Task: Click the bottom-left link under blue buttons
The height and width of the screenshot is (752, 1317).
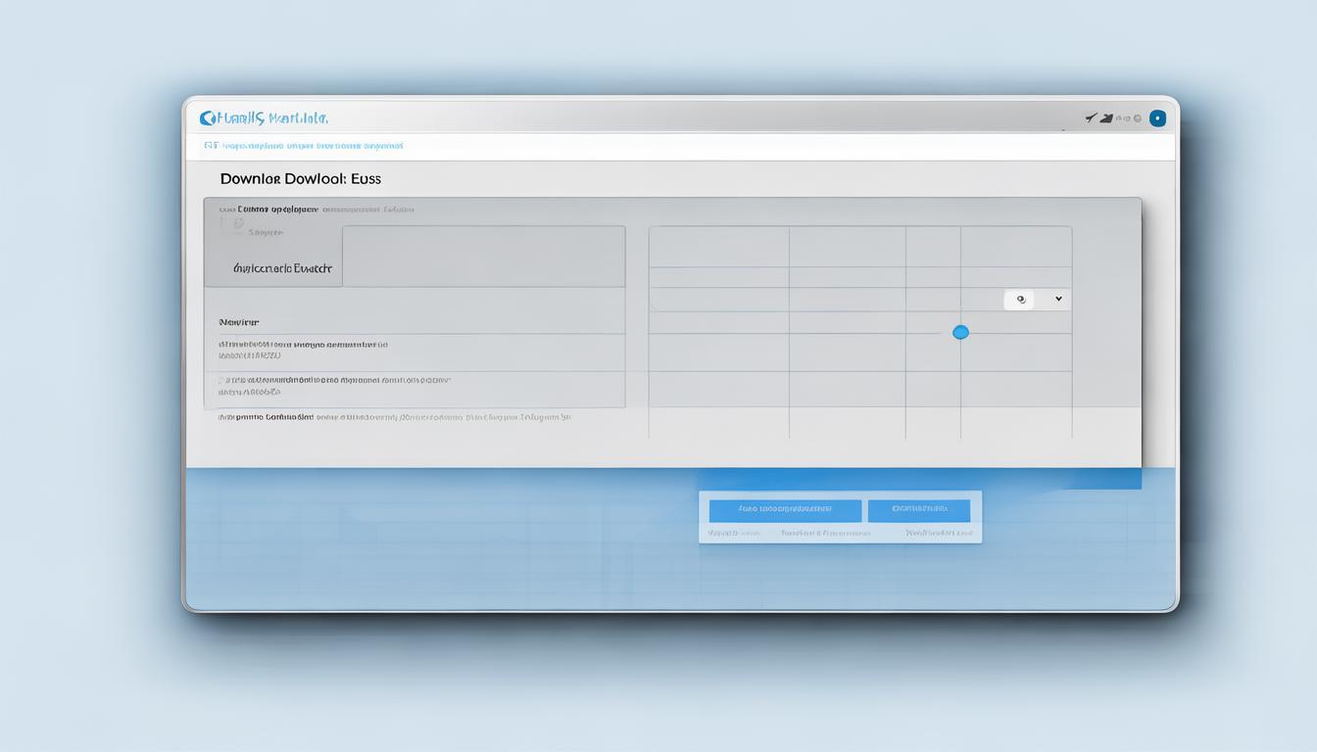Action: 735,534
